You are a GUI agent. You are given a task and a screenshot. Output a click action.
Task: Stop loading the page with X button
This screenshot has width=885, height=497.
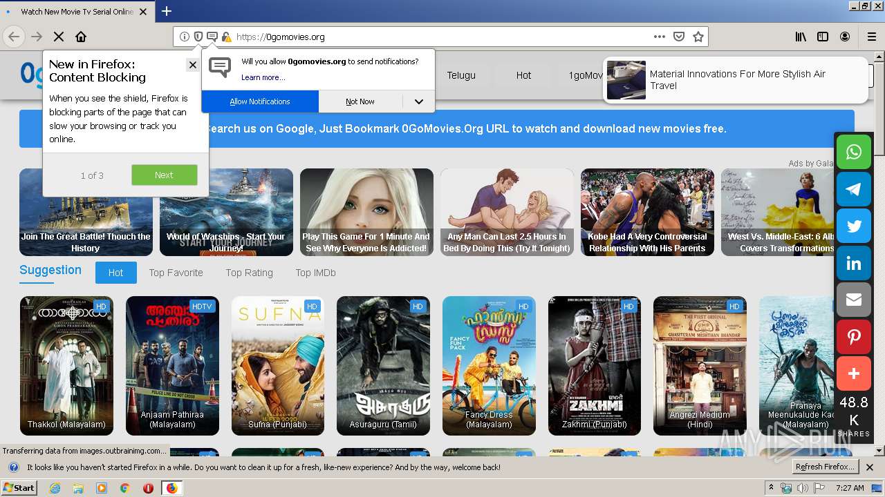tap(59, 37)
